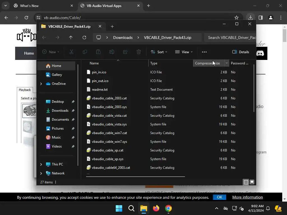Click the Rename icon in Explorer toolbar

coord(112,52)
